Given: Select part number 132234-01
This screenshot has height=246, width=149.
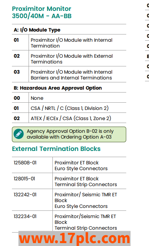Looking at the screenshot, I should pyautogui.click(x=25, y=217).
